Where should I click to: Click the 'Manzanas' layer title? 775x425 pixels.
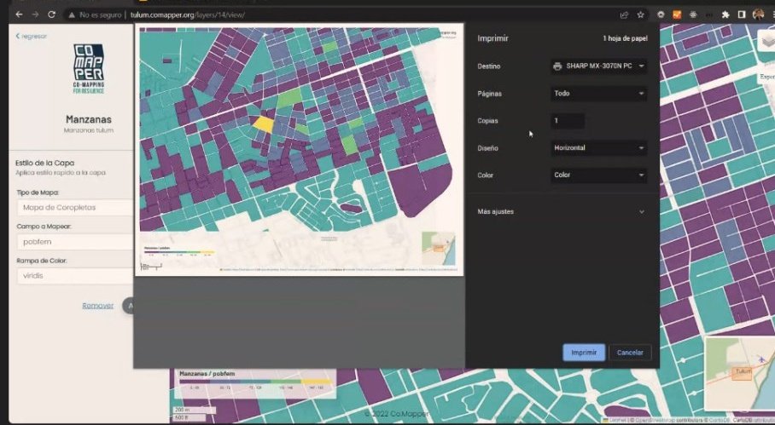pos(89,119)
